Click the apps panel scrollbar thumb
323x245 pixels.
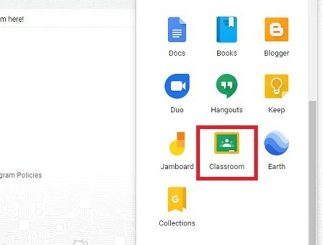point(313,173)
